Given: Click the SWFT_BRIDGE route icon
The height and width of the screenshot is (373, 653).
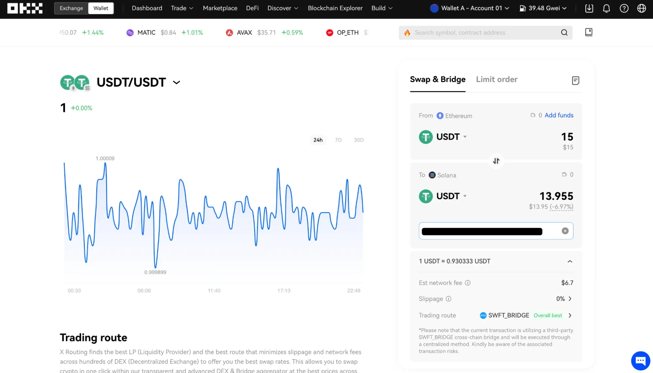Looking at the screenshot, I should (483, 315).
